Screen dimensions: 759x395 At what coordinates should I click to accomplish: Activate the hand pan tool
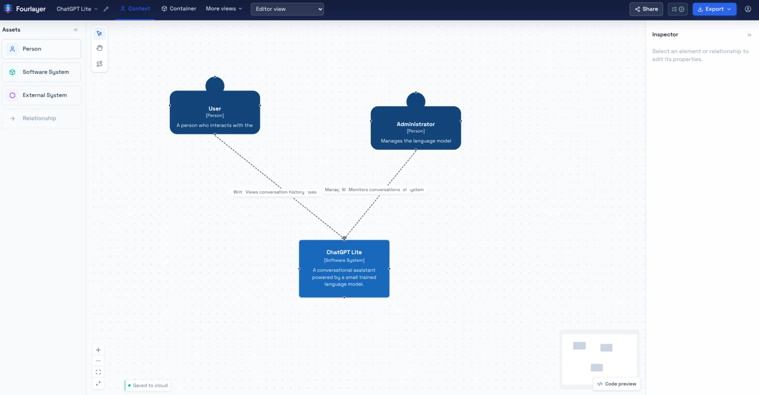tap(99, 48)
